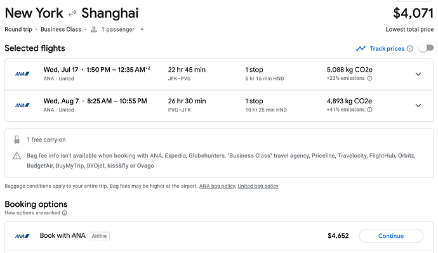438x253 pixels.
Task: Click the Airline badge next to ANA
Action: pyautogui.click(x=99, y=236)
